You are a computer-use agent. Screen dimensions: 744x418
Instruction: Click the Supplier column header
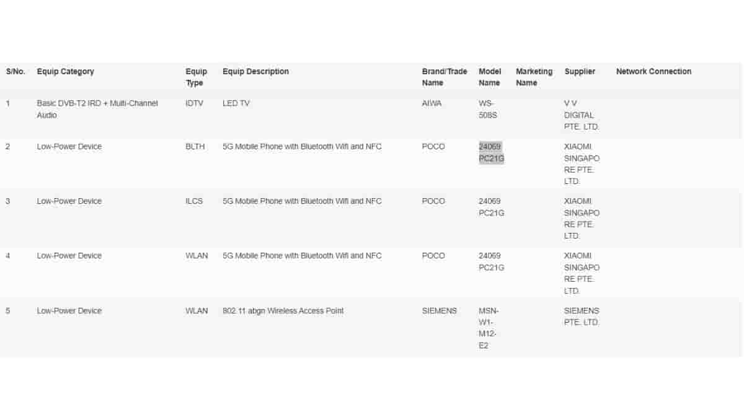coord(580,72)
